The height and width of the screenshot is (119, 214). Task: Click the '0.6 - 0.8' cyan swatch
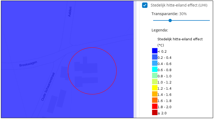(x=155, y=69)
